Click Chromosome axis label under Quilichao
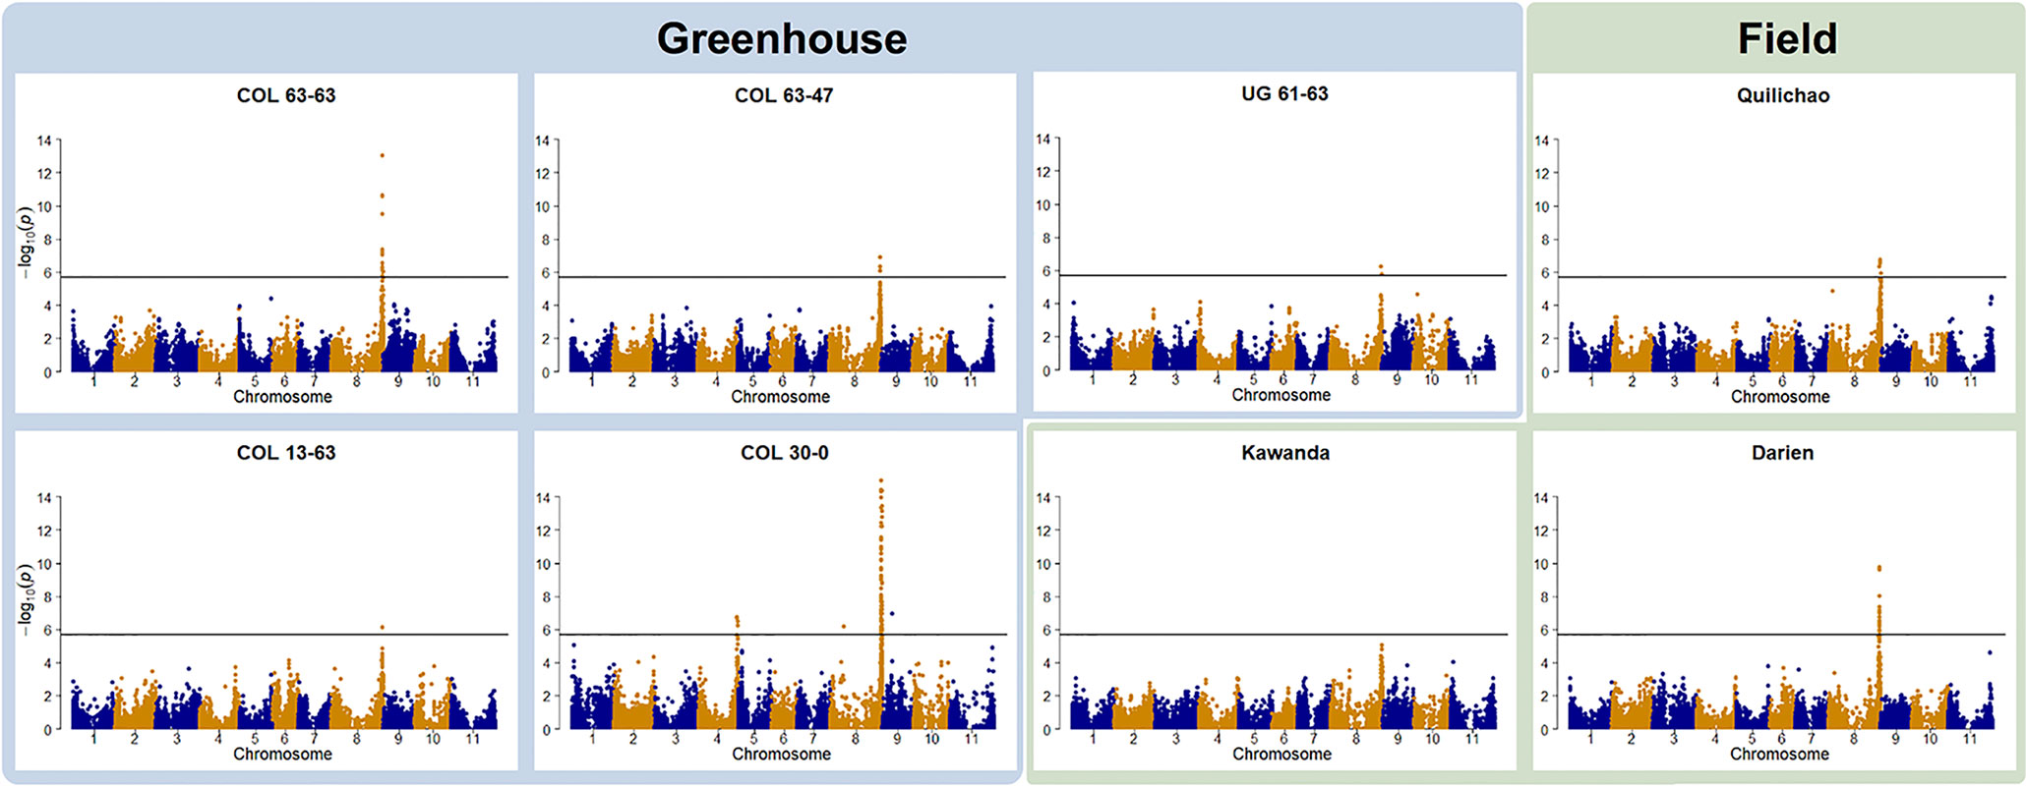The image size is (2026, 786). 1780,397
